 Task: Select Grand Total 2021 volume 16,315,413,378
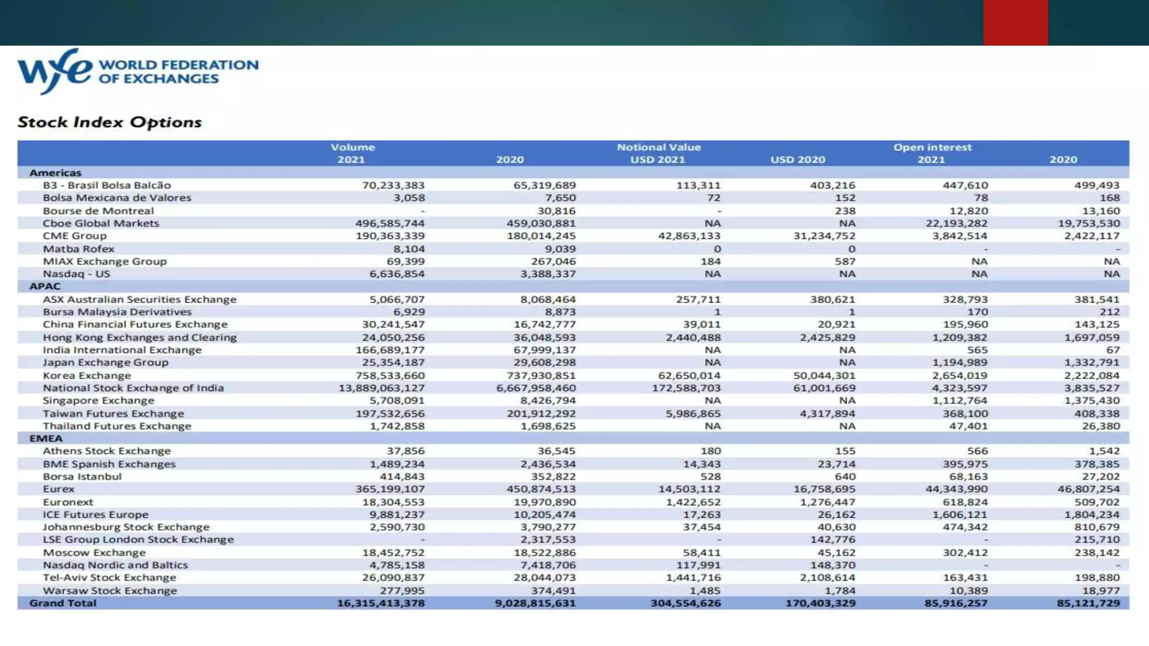click(381, 603)
